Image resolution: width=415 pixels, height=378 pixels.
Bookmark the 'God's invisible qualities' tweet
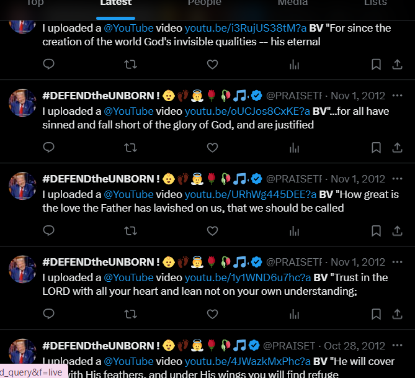(x=376, y=65)
